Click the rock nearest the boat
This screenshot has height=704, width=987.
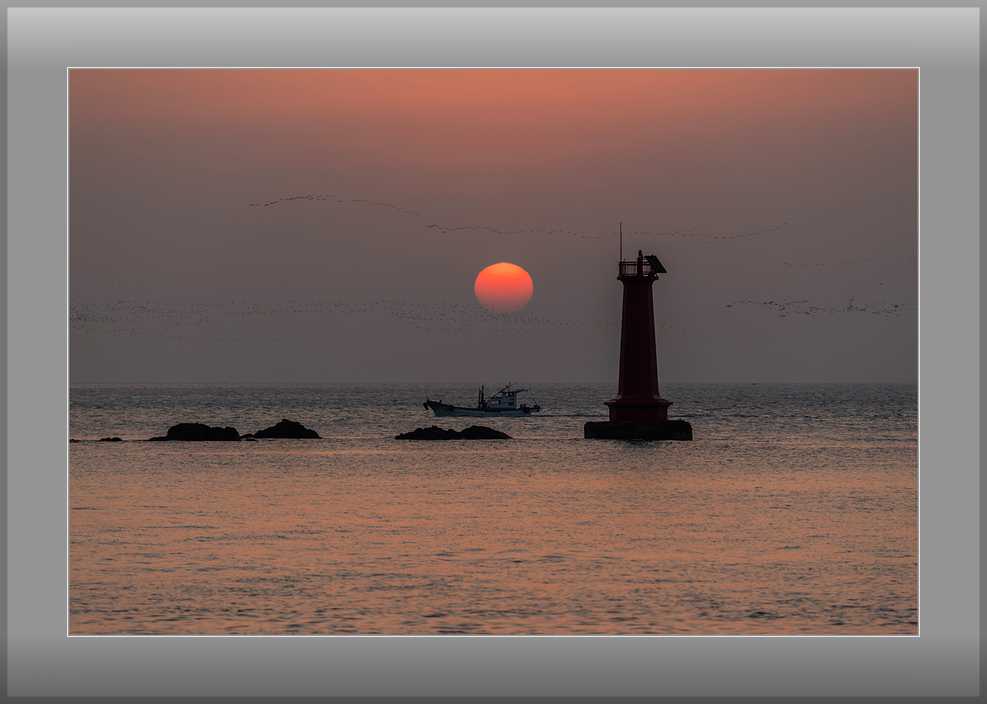coord(453,433)
